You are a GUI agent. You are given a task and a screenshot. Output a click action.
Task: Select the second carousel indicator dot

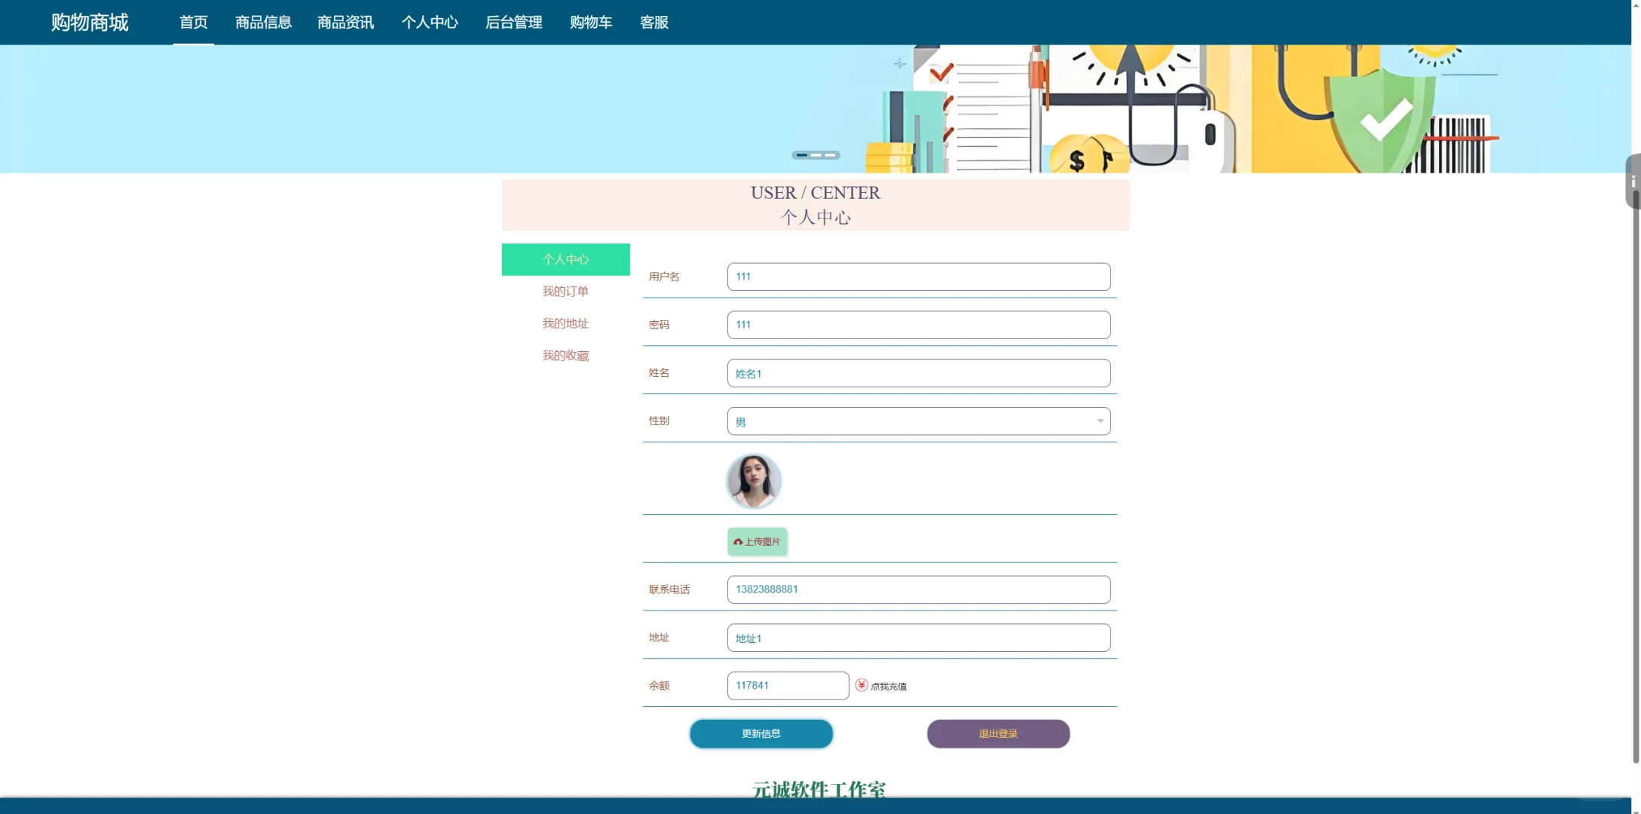pyautogui.click(x=816, y=155)
